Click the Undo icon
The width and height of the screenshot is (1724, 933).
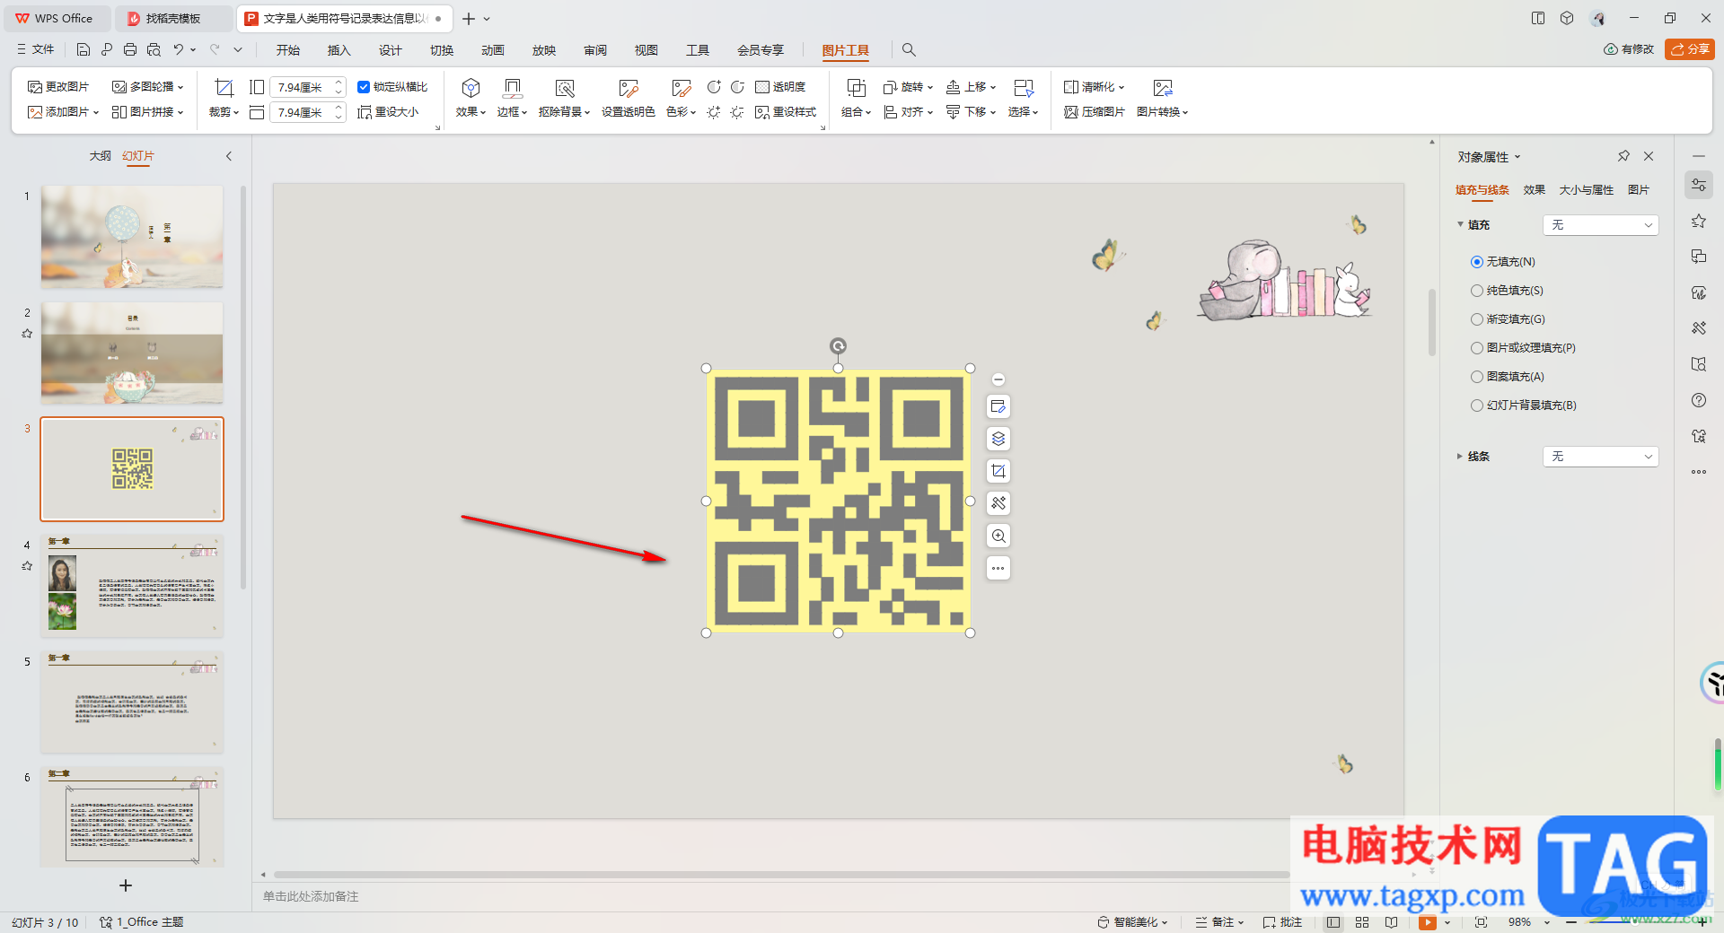[179, 50]
